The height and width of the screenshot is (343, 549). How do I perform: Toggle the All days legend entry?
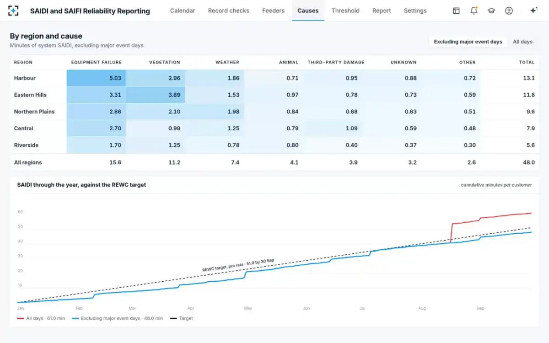pyautogui.click(x=41, y=318)
